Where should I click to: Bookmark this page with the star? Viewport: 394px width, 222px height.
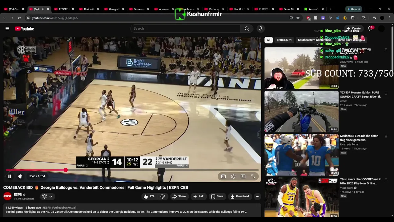298,18
